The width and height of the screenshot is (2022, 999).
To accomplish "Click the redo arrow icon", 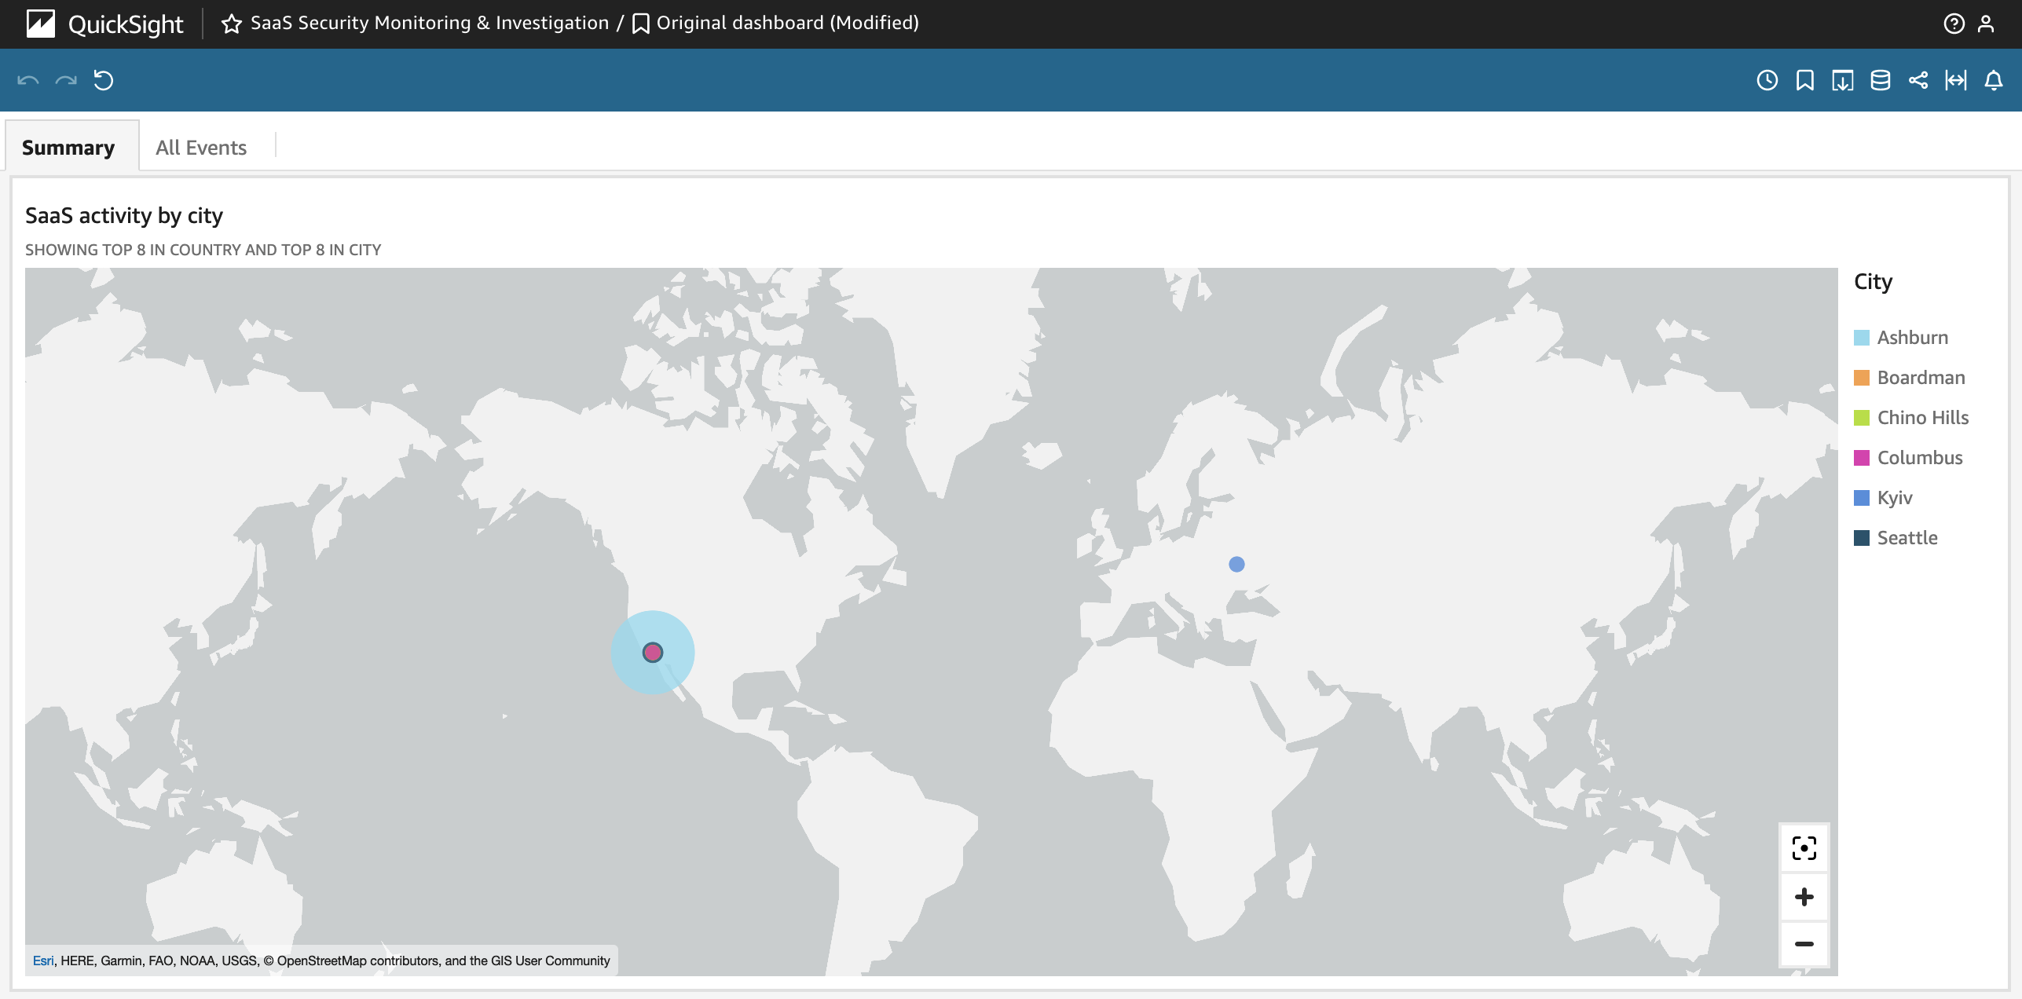I will coord(64,79).
